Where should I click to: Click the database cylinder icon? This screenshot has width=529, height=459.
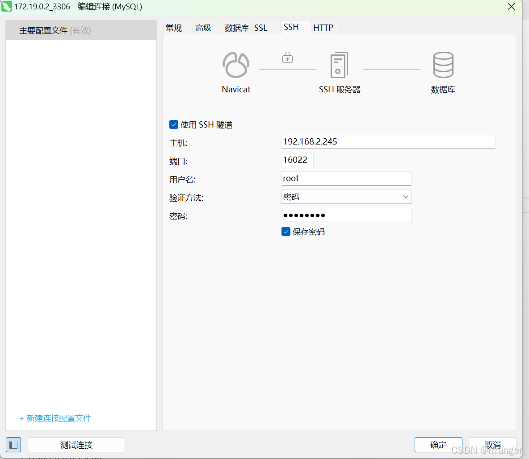click(443, 65)
